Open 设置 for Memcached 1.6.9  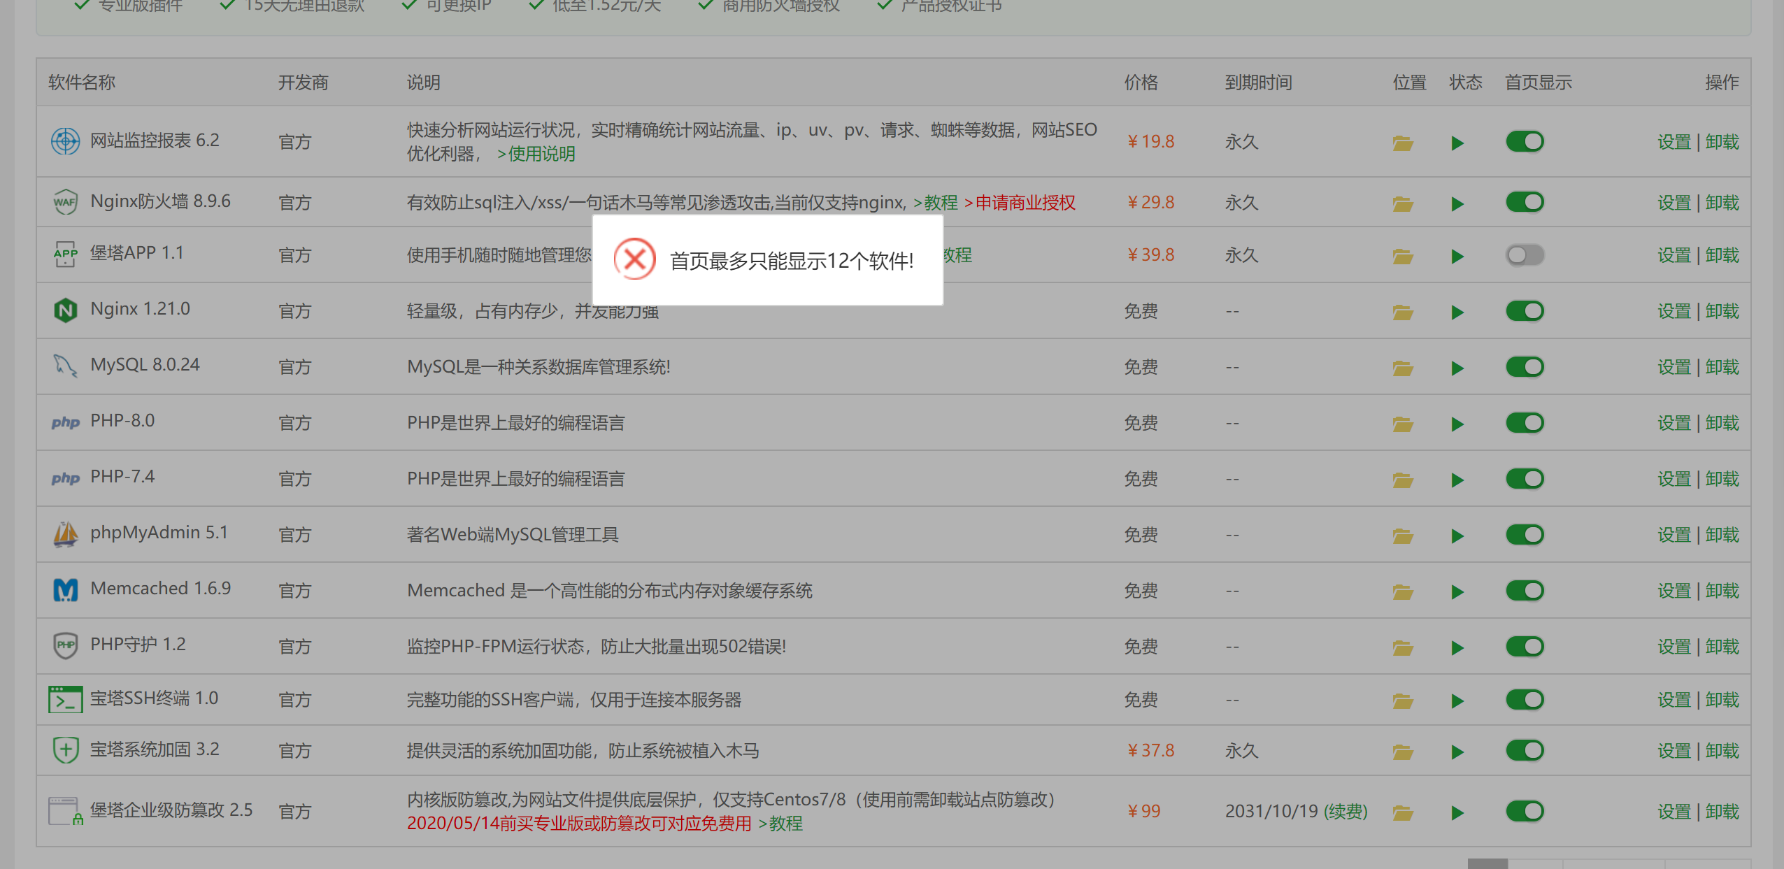pyautogui.click(x=1674, y=591)
